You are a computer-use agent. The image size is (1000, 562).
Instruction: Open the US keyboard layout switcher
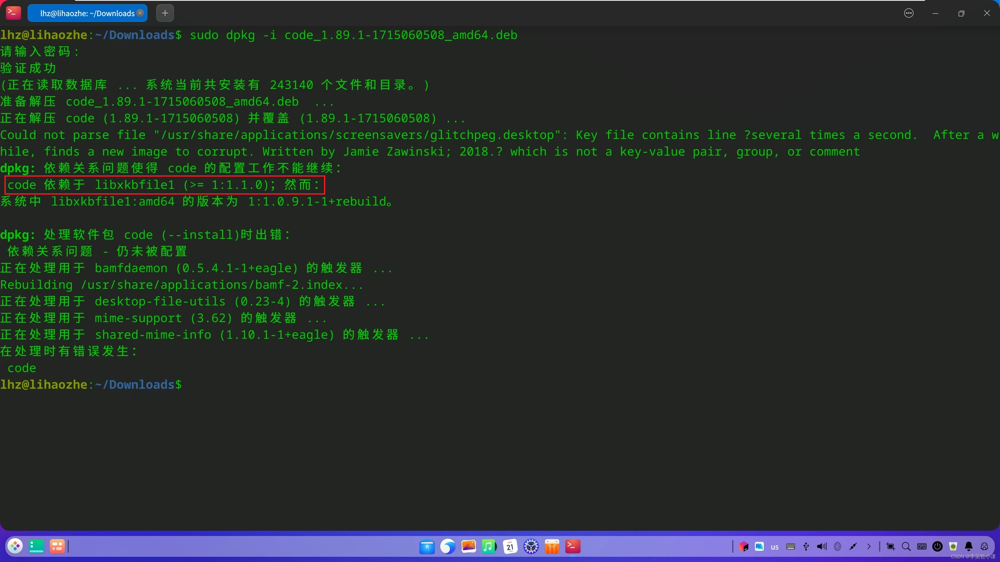tap(775, 546)
